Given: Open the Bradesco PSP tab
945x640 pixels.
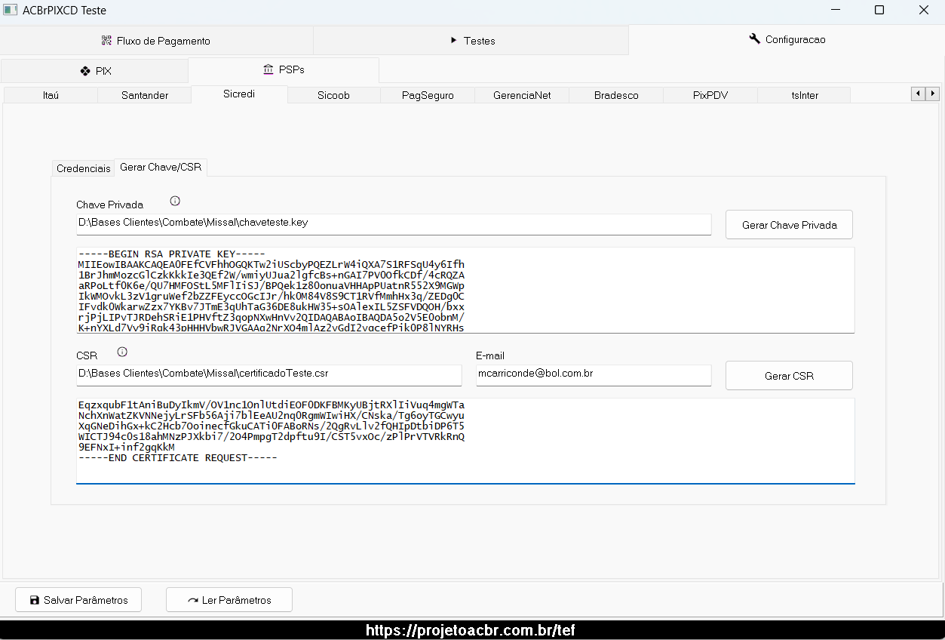Looking at the screenshot, I should (616, 95).
